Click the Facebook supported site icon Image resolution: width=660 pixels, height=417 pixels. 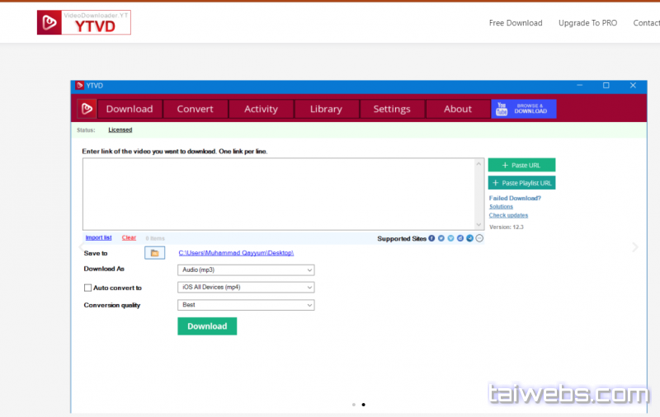pyautogui.click(x=431, y=238)
